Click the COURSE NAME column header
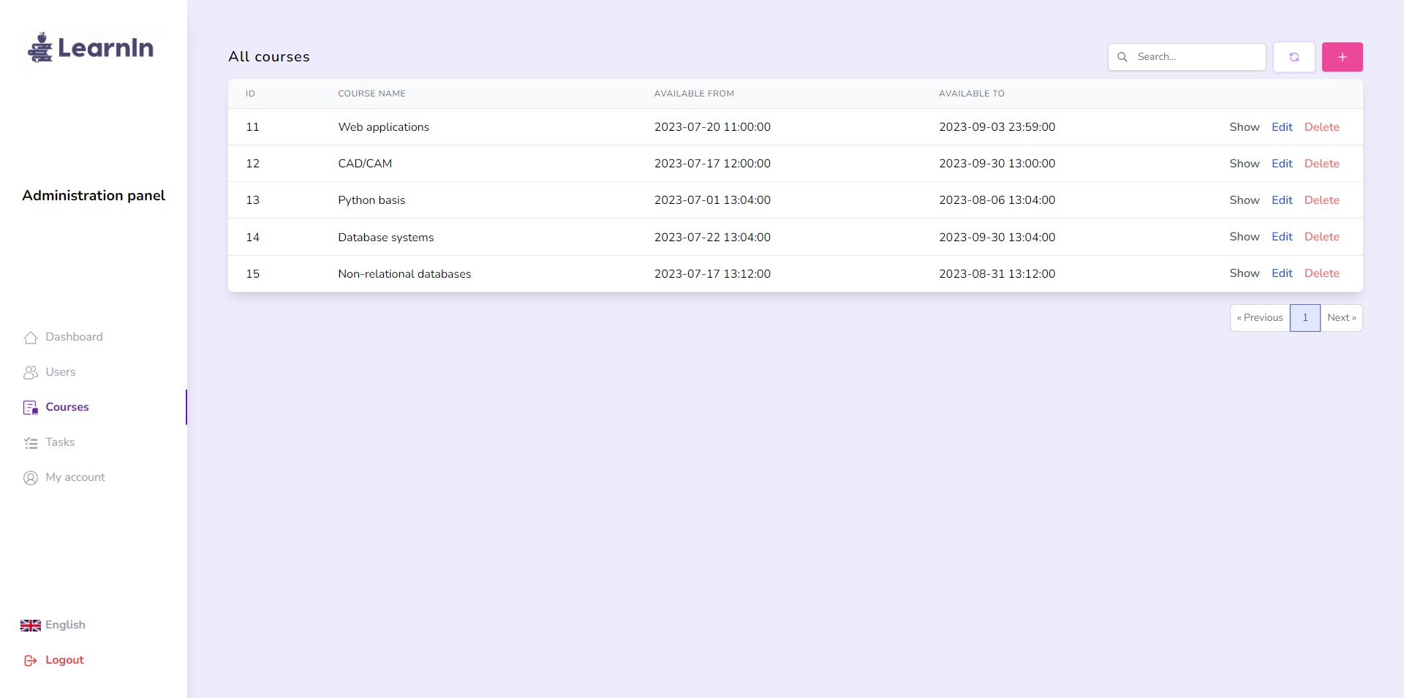1404x698 pixels. [x=371, y=94]
